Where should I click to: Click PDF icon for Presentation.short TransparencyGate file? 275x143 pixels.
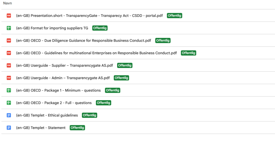click(x=9, y=16)
